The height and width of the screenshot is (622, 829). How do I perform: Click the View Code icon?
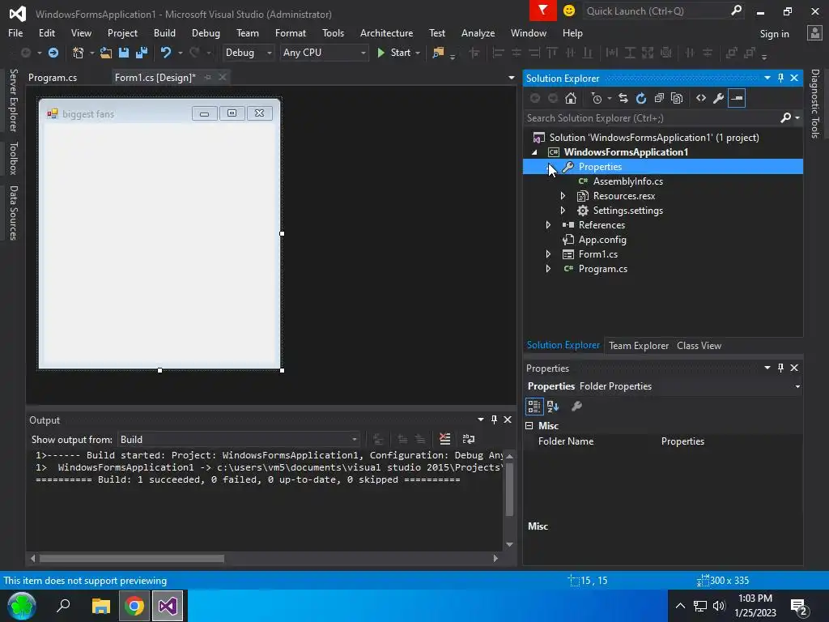[x=701, y=98]
